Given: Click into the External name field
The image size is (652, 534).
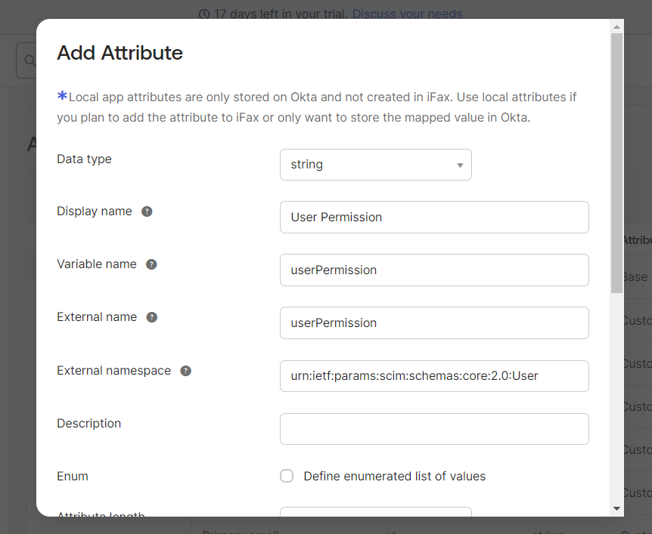Looking at the screenshot, I should (x=434, y=323).
